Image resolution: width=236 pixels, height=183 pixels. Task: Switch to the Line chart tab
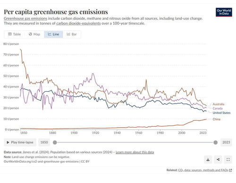pyautogui.click(x=53, y=35)
